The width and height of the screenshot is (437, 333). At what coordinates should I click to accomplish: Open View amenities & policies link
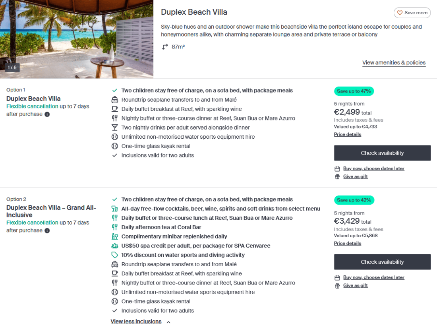coord(394,63)
